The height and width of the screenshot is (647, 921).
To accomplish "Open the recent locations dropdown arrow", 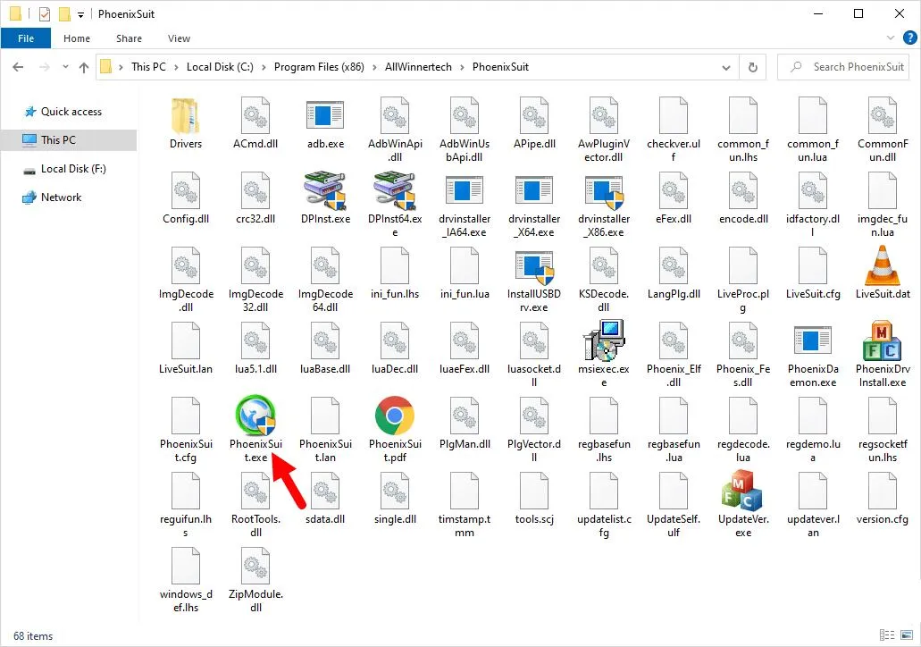I will pyautogui.click(x=65, y=67).
